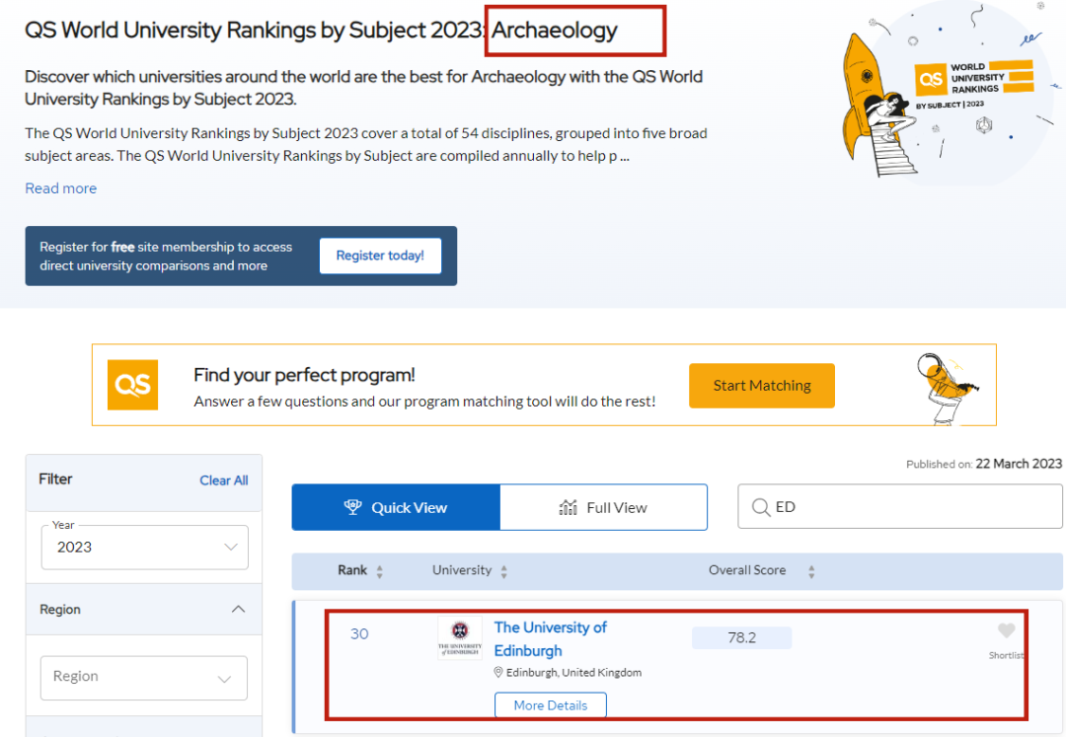Image resolution: width=1066 pixels, height=737 pixels.
Task: Click the chart icon in Full View
Action: tap(568, 507)
